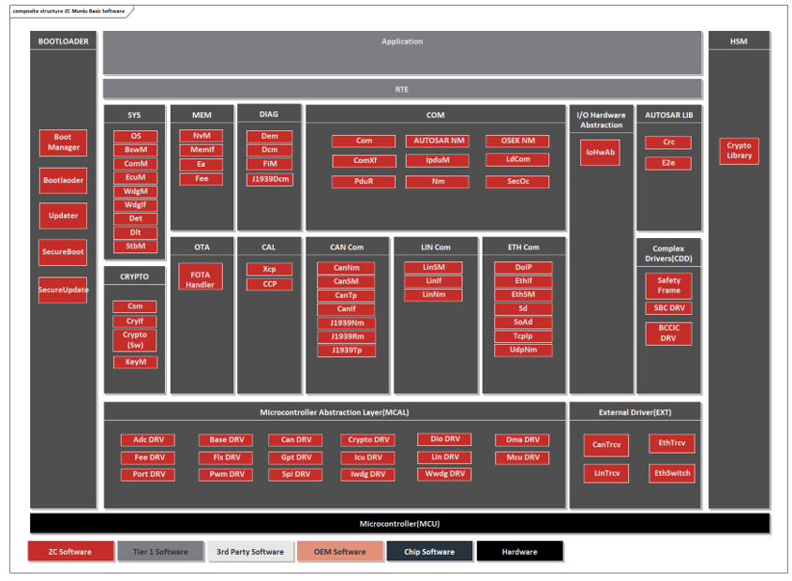Select the FiM module box
This screenshot has height=581, width=792.
coord(269,164)
